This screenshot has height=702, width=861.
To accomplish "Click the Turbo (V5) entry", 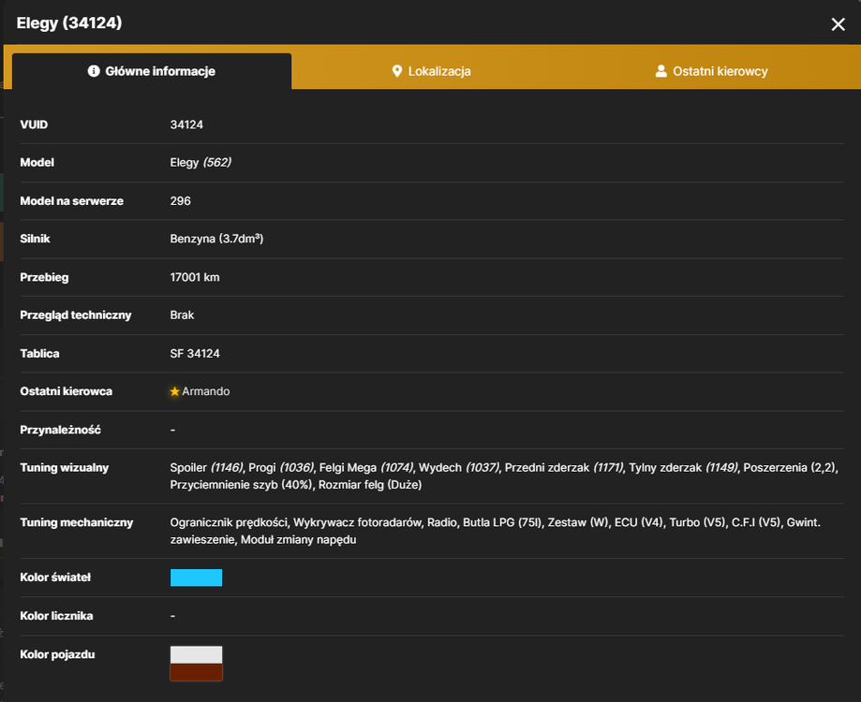I will point(697,522).
